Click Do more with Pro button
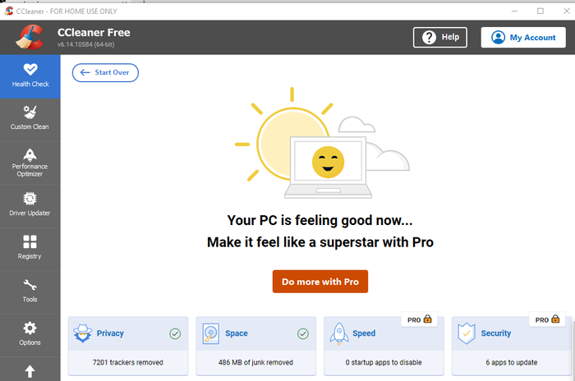575x381 pixels. tap(320, 282)
